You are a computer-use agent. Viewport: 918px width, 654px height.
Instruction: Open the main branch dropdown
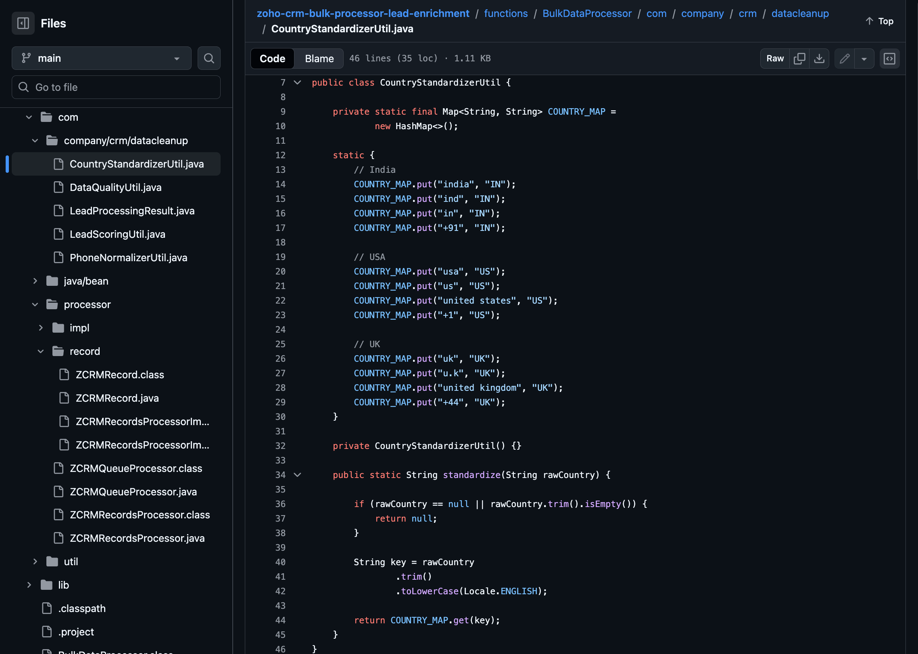(102, 58)
